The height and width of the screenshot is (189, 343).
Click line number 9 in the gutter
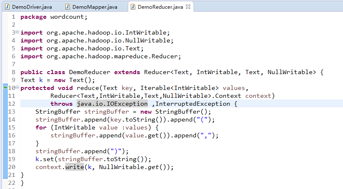click(14, 80)
